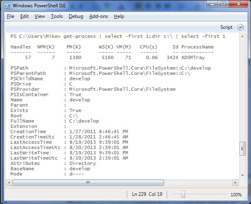Image resolution: width=251 pixels, height=204 pixels.
Task: Click the LastWriteTime property label
Action: pyautogui.click(x=30, y=153)
